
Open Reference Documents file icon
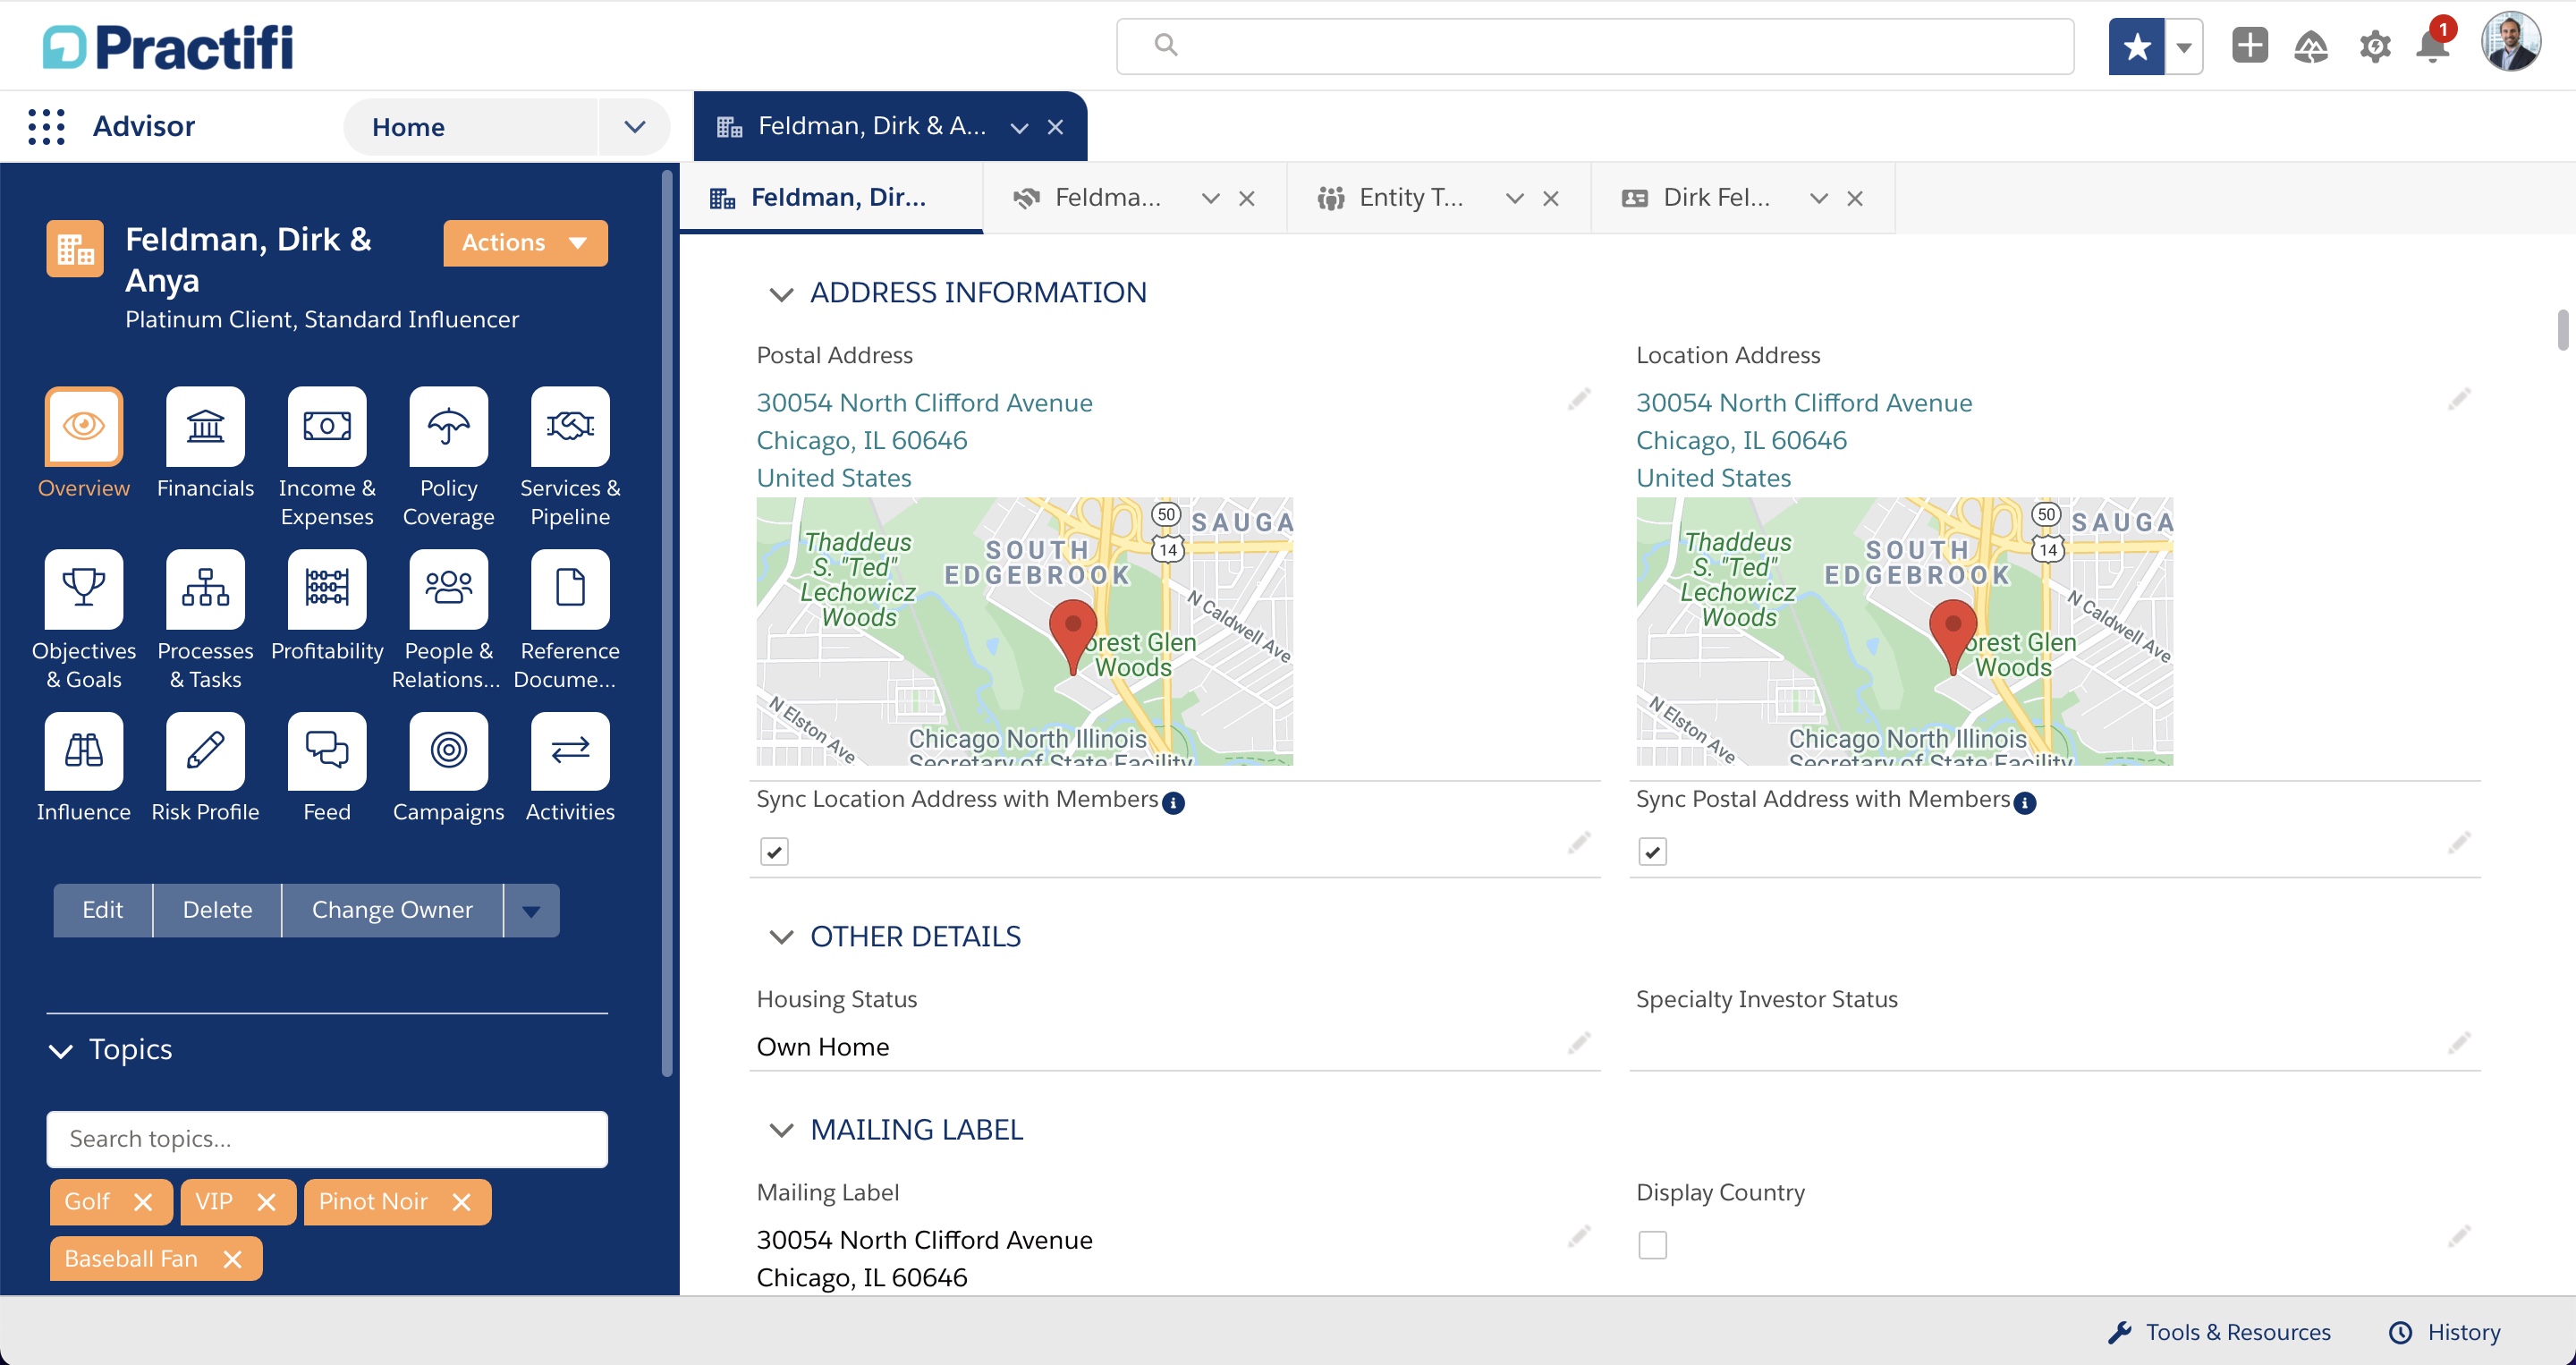pos(570,589)
